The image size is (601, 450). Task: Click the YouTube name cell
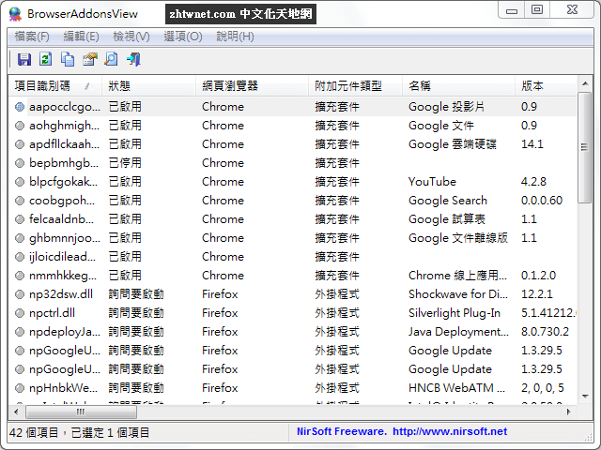pos(432,182)
